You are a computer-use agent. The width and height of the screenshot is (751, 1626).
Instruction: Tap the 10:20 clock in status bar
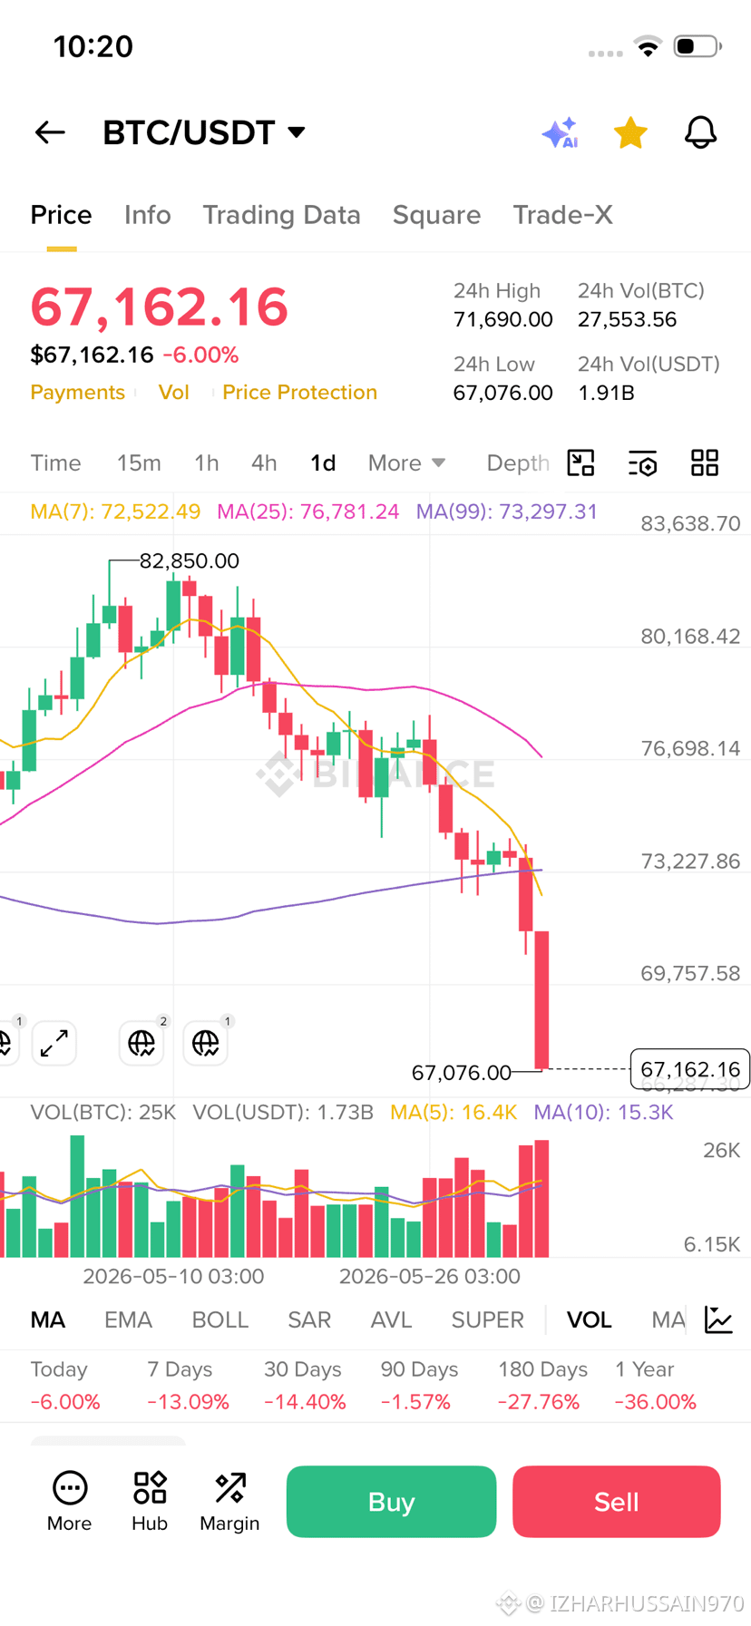click(93, 46)
